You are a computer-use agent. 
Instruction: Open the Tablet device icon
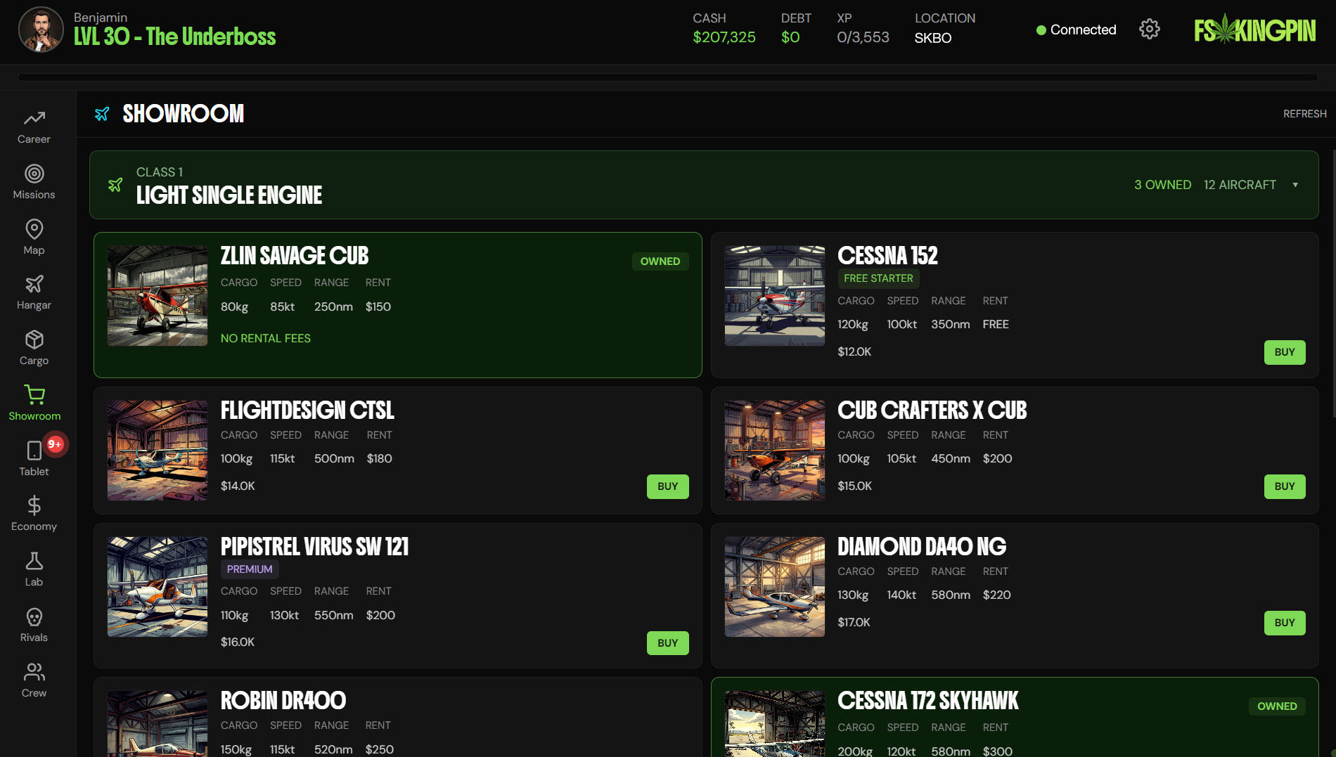(34, 451)
